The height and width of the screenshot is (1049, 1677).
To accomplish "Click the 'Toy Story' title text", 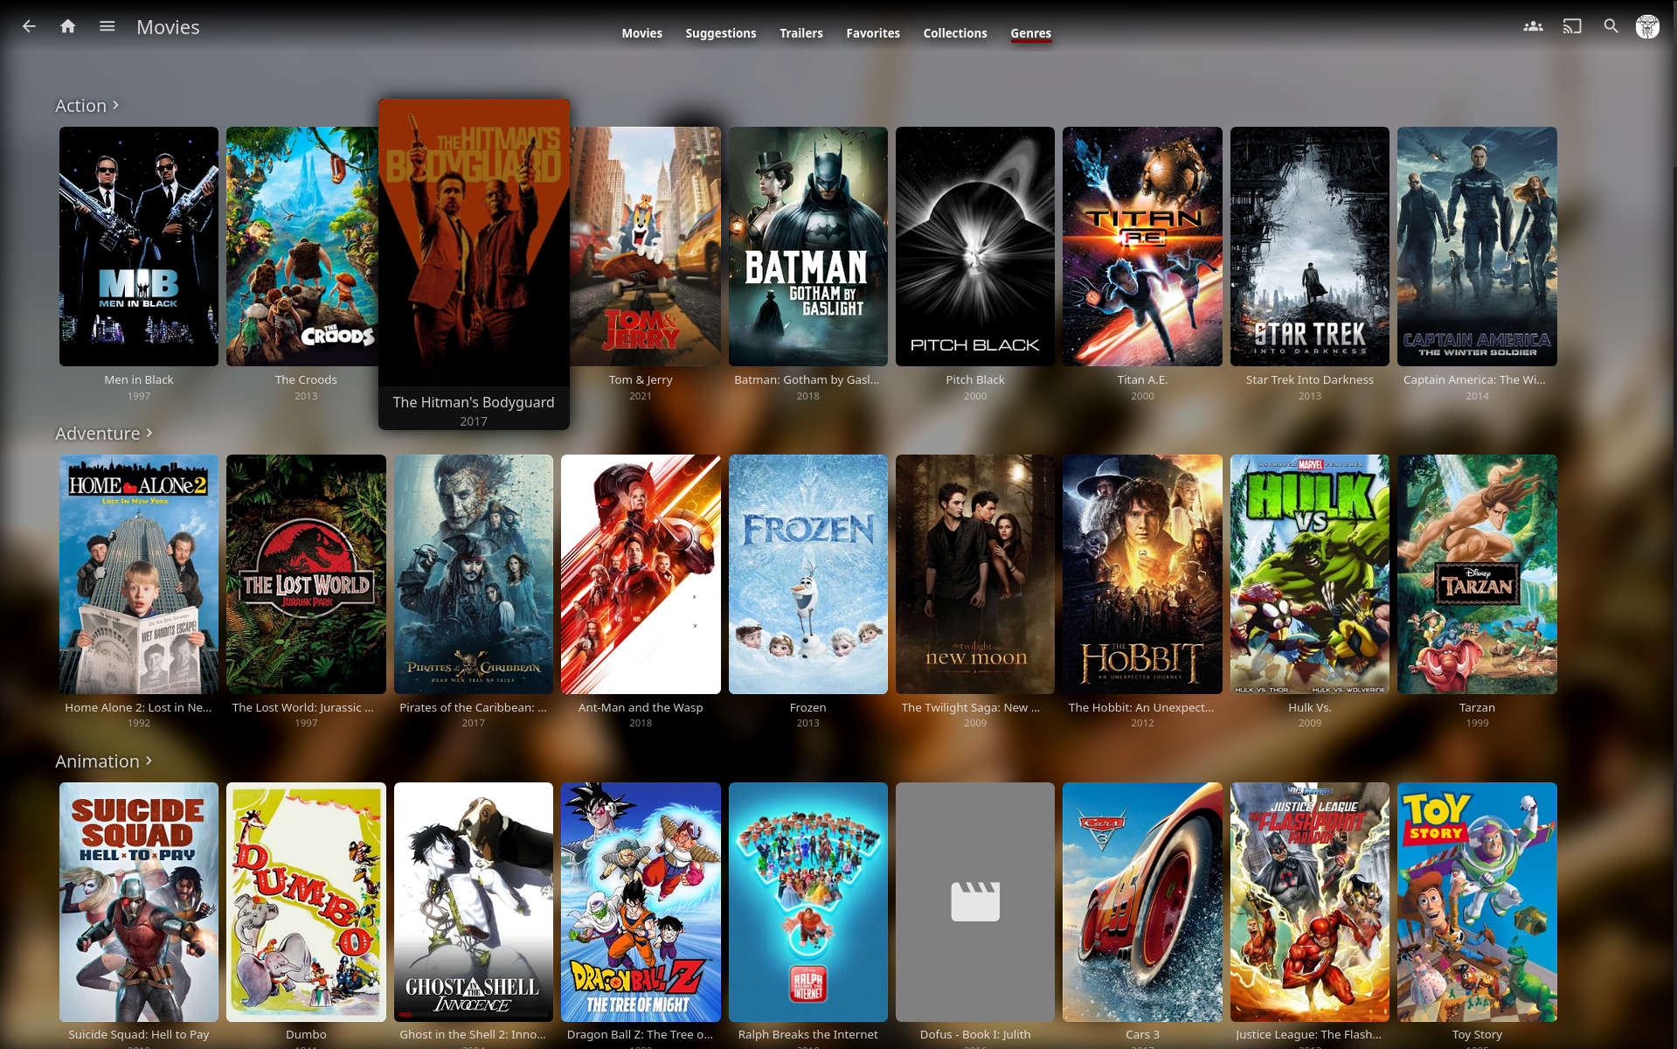I will [x=1477, y=1034].
